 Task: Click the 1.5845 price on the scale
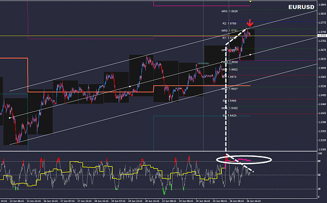[322, 5]
